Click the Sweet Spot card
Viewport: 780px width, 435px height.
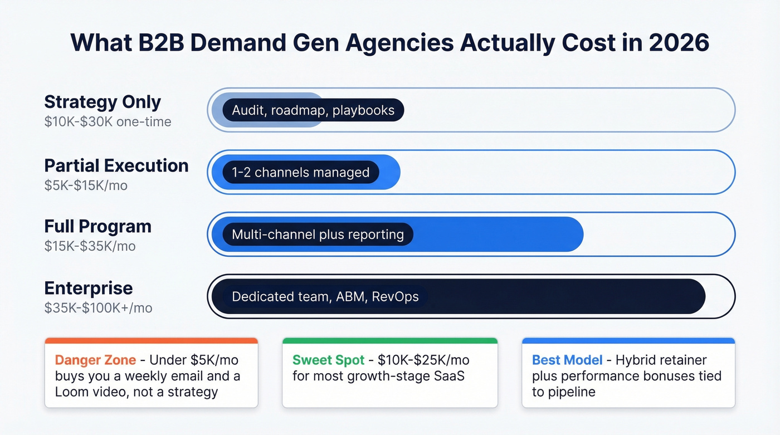click(389, 372)
